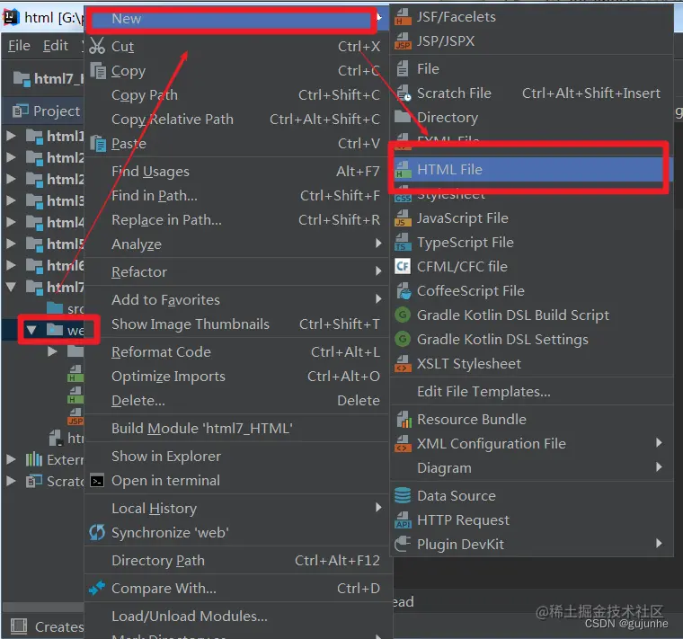Click IntelliJ logo in title bar
The width and height of the screenshot is (683, 639).
tap(11, 17)
